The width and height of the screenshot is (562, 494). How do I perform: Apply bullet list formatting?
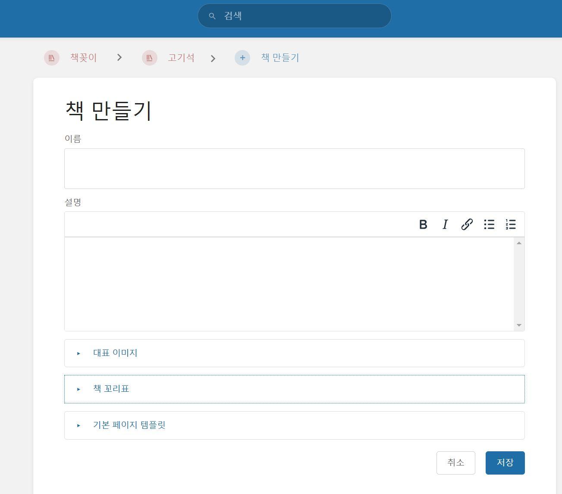[489, 224]
